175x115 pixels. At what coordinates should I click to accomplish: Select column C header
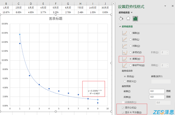18,4
